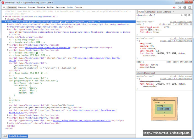Switch to Computed sidebar tab

point(150,12)
